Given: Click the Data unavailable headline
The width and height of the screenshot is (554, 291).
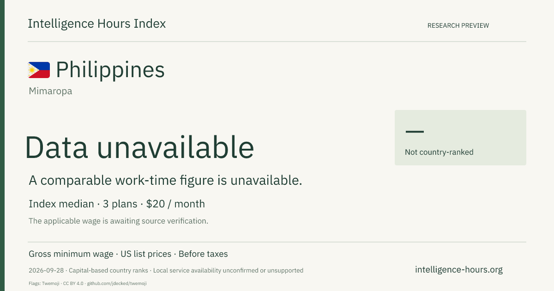Looking at the screenshot, I should [139, 147].
